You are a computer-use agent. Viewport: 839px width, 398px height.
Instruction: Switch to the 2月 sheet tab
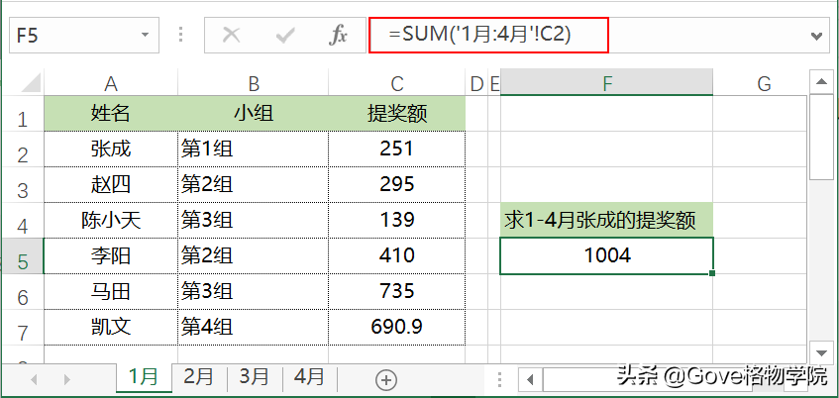(x=199, y=376)
